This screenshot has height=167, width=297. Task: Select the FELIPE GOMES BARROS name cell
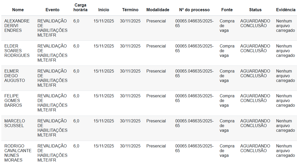[x=13, y=100]
